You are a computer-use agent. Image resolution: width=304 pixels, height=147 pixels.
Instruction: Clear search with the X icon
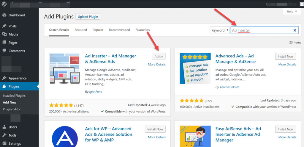(295, 30)
